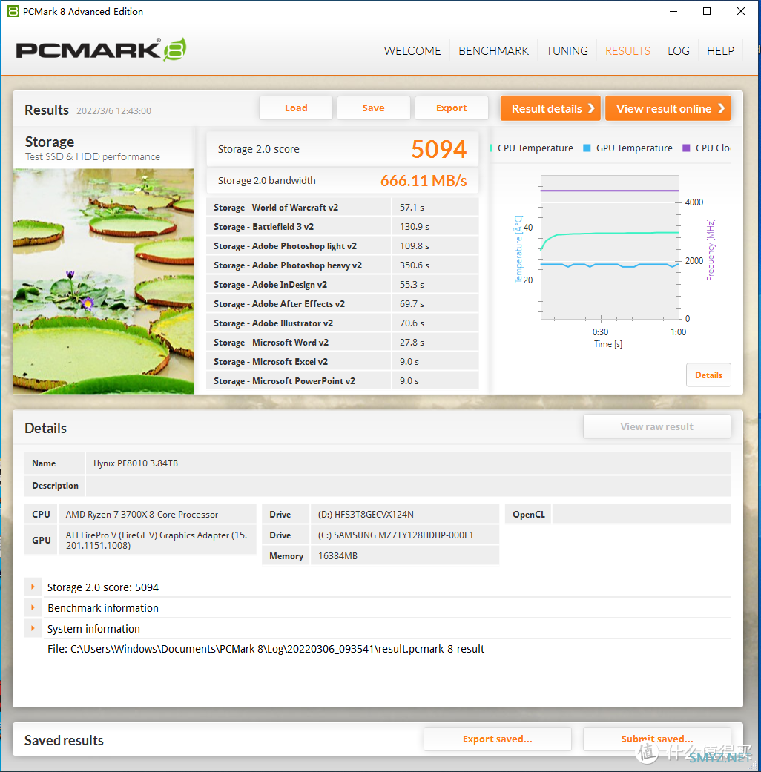The width and height of the screenshot is (761, 772).
Task: Click the temperature and frequency chart
Action: 610,248
